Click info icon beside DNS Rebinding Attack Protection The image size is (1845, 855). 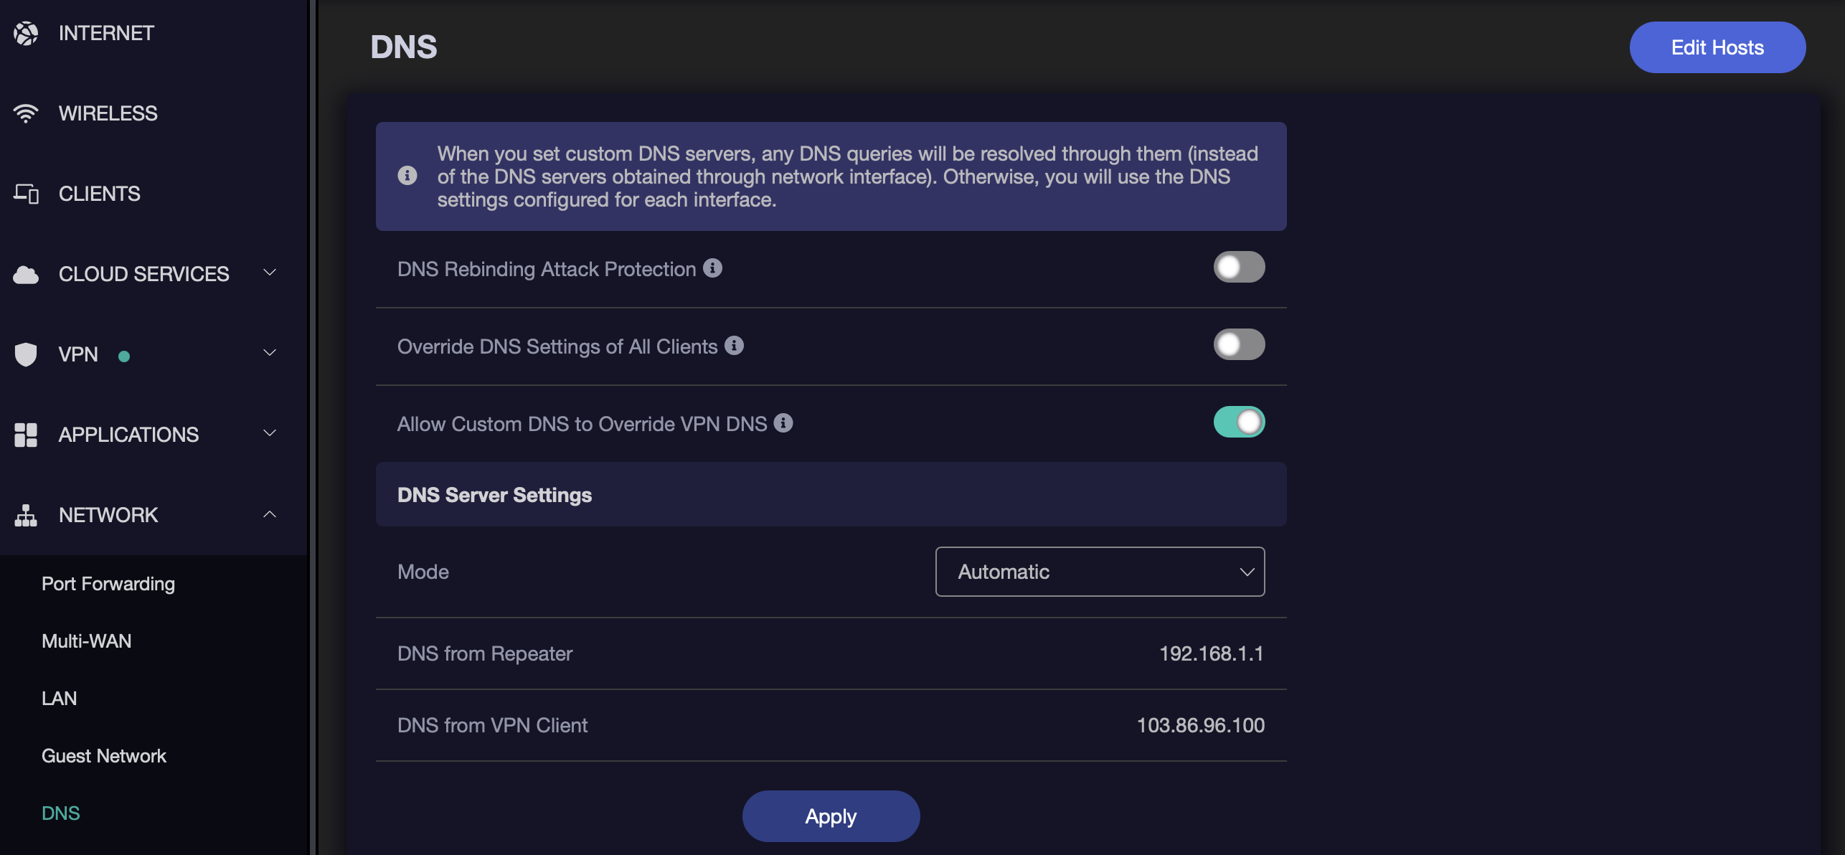pos(712,268)
